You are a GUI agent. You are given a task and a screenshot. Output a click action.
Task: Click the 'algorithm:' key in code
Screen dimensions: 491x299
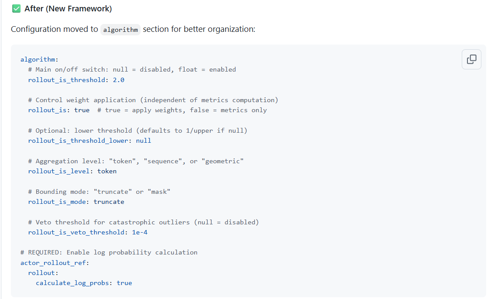(x=39, y=59)
